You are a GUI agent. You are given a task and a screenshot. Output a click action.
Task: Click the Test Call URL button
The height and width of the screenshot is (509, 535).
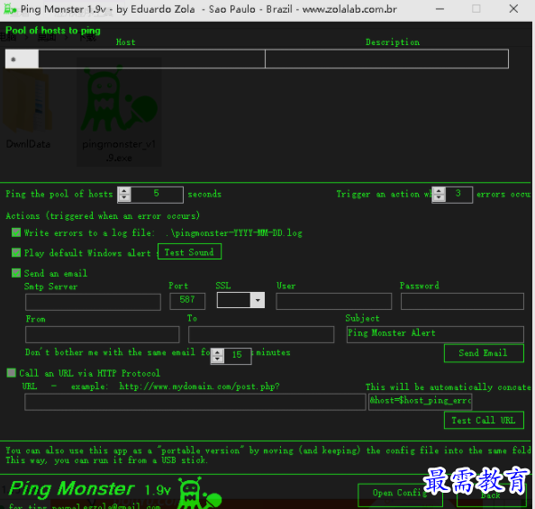pyautogui.click(x=484, y=420)
